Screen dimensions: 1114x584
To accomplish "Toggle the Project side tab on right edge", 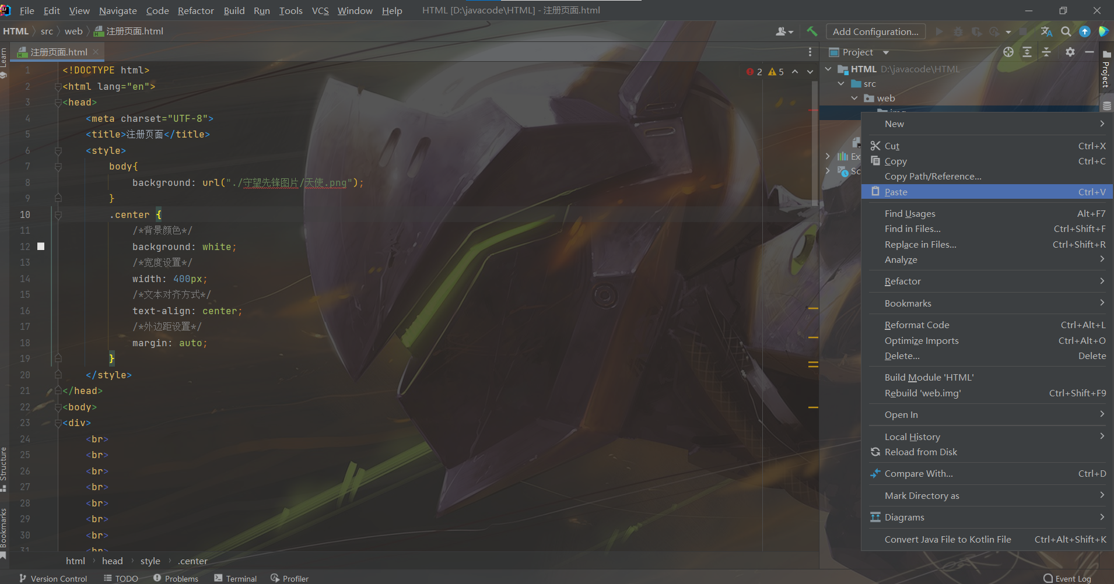I will 1106,69.
